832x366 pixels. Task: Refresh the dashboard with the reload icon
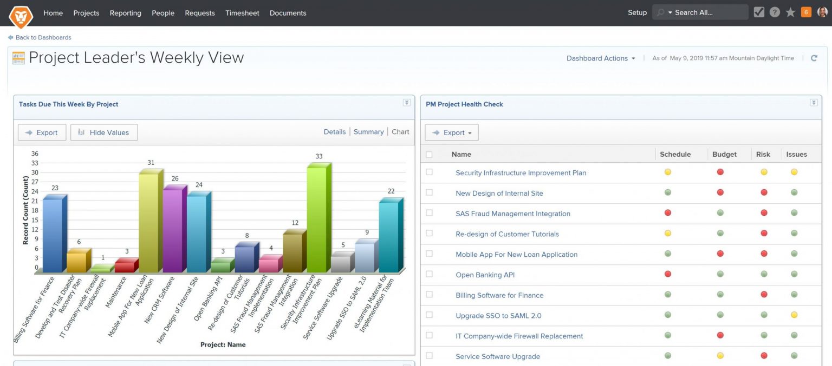[x=814, y=58]
